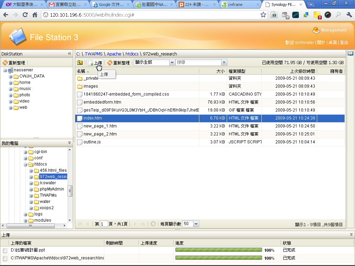Viewport: 355px width, 266px height.
Task: Expand the music folder node
Action: (x=10, y=89)
